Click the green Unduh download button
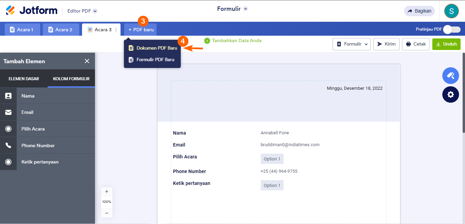The width and height of the screenshot is (465, 224). tap(446, 44)
